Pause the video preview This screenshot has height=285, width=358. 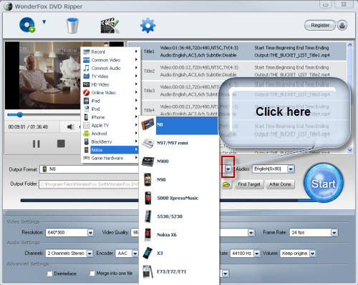[37, 144]
